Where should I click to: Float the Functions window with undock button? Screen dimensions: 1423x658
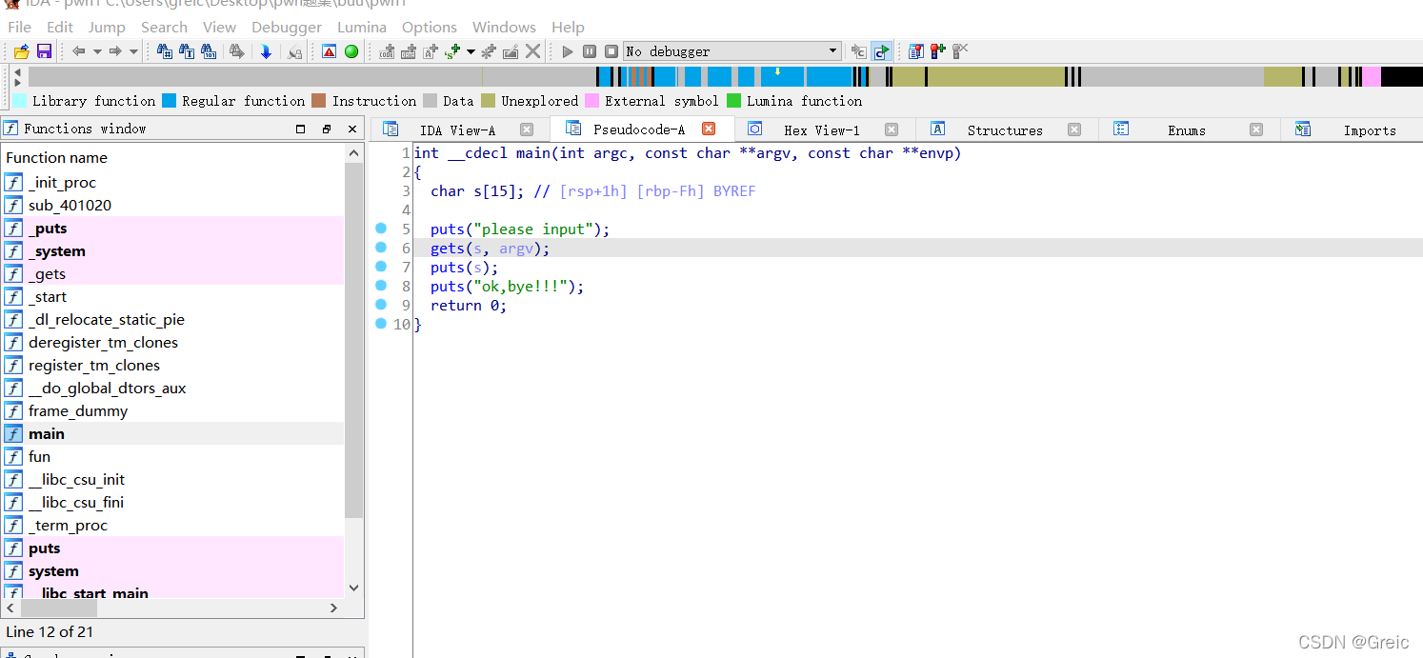[x=327, y=129]
